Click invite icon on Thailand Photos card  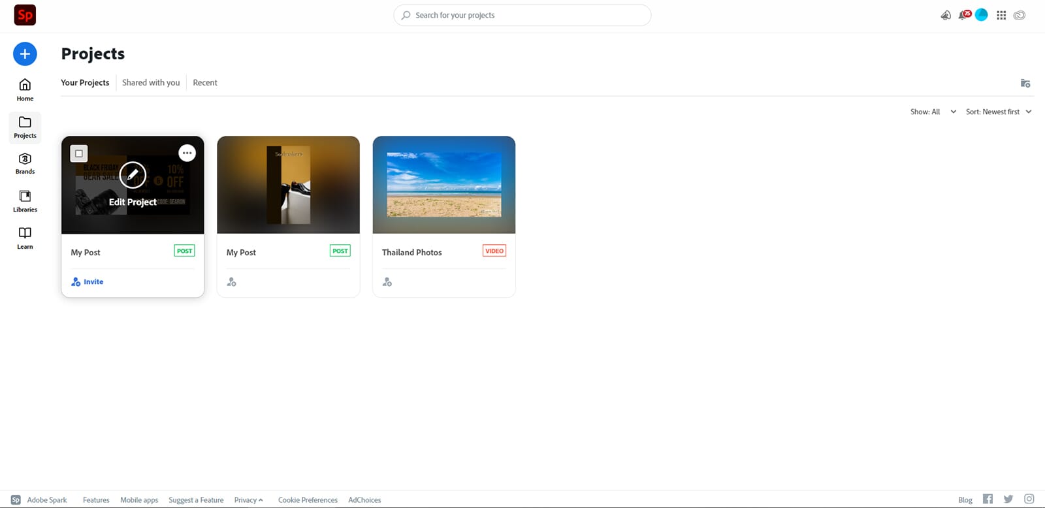387,282
